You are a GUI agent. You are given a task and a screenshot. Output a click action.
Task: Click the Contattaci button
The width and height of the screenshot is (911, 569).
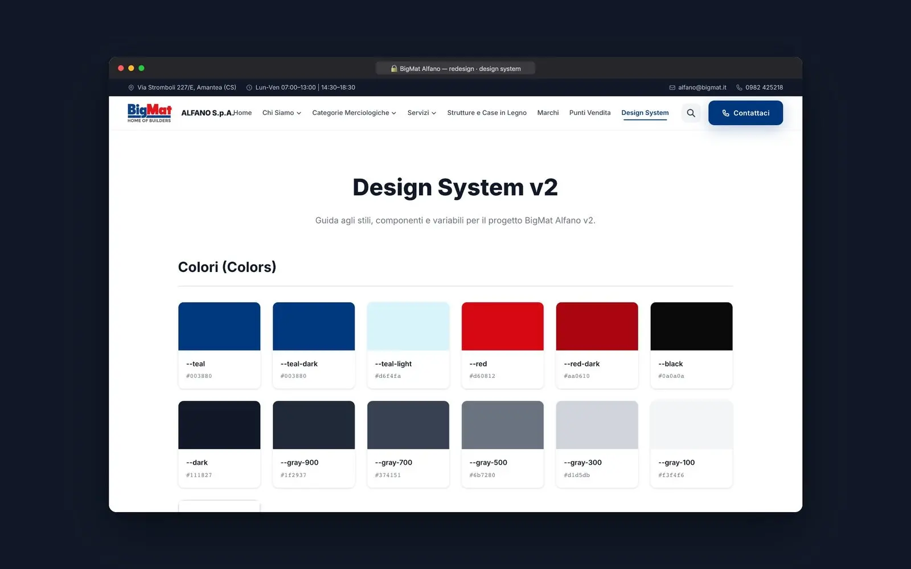click(x=745, y=113)
